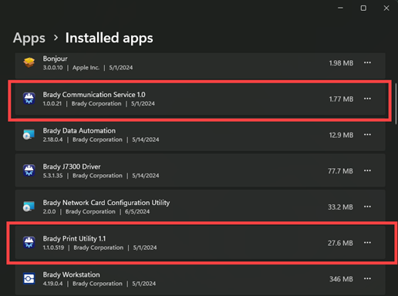This screenshot has width=398, height=296.
Task: Click the Brady Communication Service app icon
Action: (x=29, y=99)
